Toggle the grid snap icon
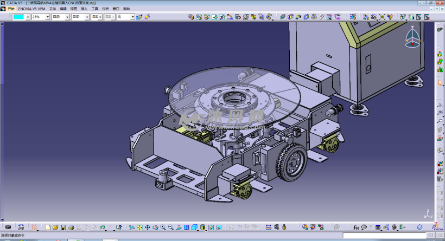This screenshot has width=445, height=241. coord(35,227)
